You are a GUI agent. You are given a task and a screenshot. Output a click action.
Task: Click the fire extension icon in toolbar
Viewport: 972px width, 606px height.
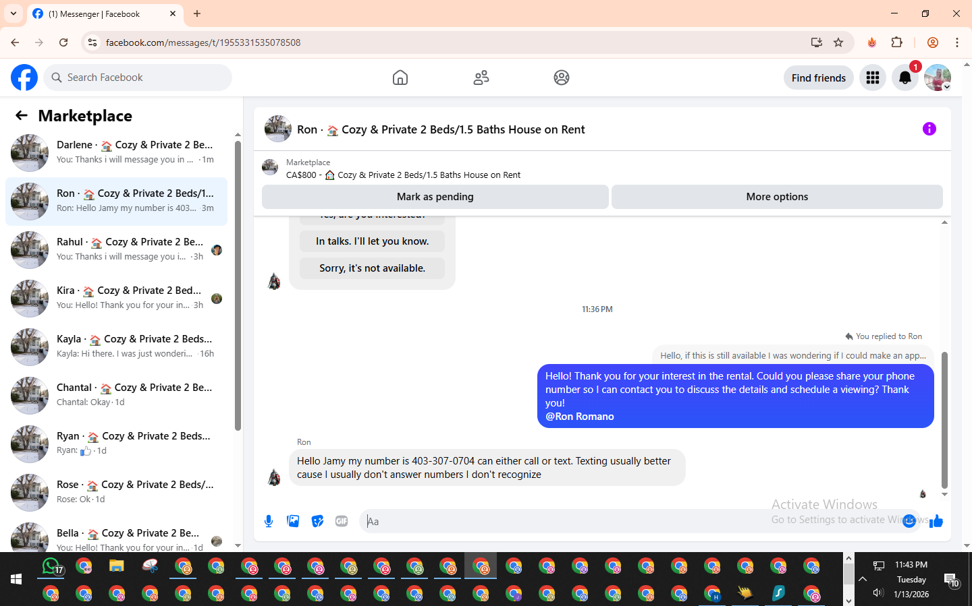click(x=872, y=42)
